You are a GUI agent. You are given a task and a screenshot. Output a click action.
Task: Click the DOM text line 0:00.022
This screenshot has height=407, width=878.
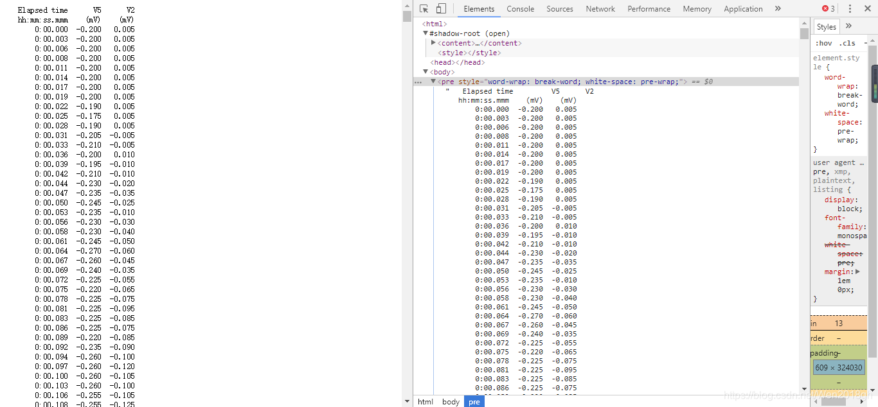526,181
